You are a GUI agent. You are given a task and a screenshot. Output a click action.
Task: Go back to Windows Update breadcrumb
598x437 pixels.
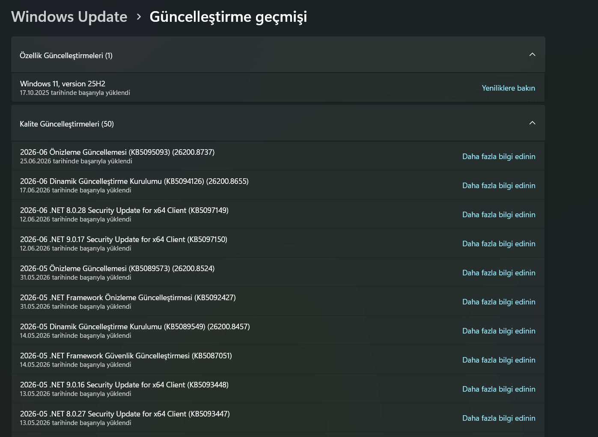(69, 17)
